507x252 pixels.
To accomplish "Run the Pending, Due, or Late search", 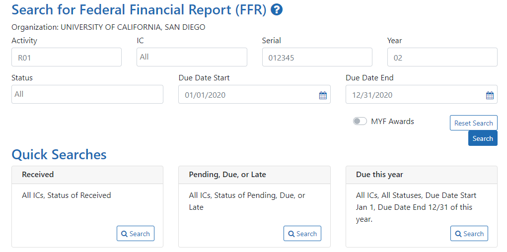I will coord(302,234).
